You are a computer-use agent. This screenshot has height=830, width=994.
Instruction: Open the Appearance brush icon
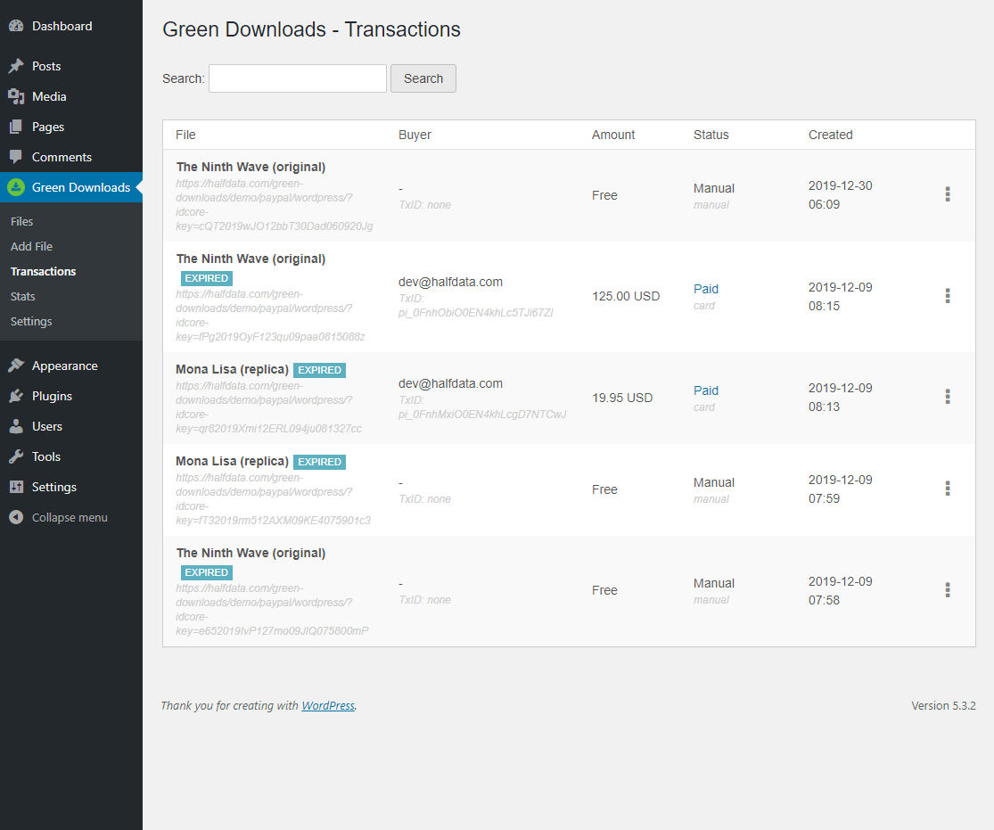coord(19,365)
